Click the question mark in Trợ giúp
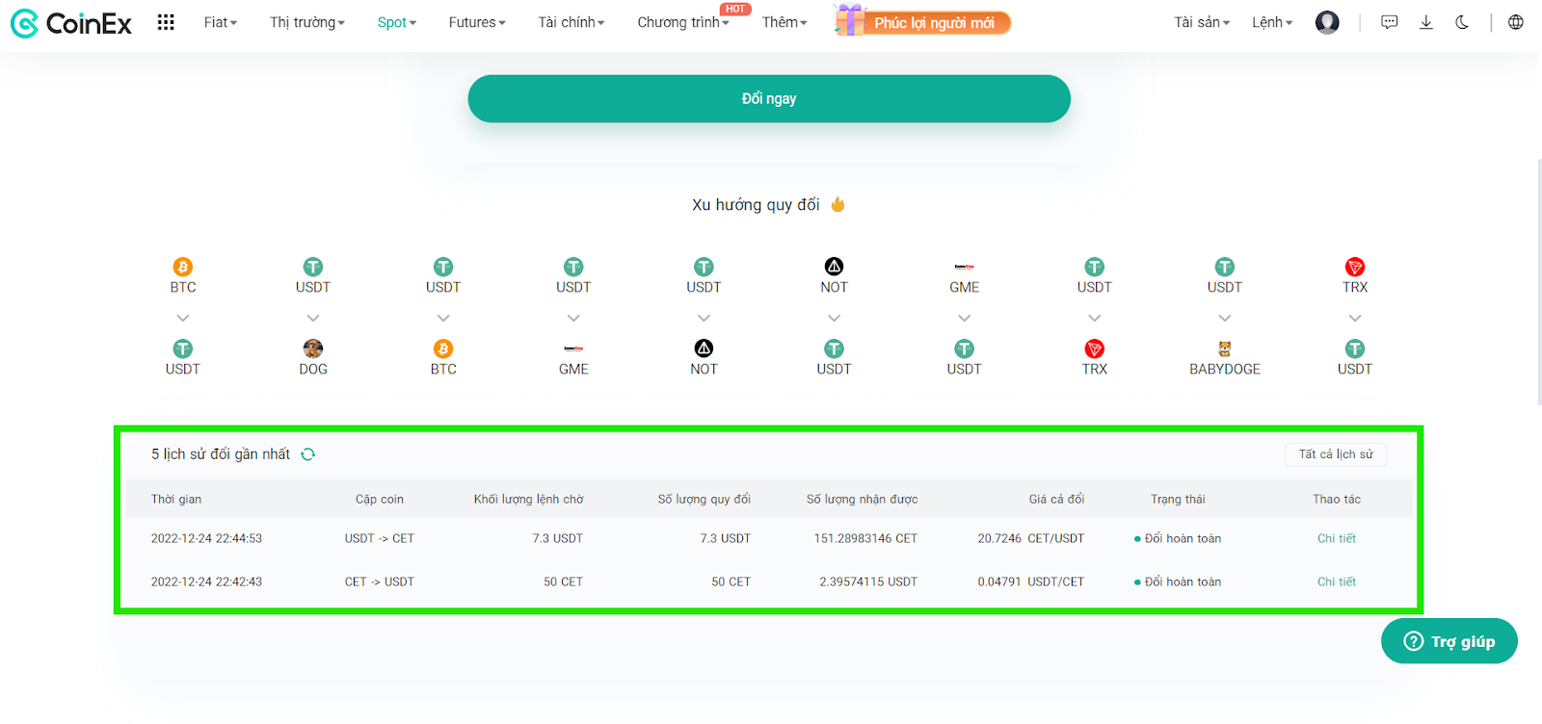1542x724 pixels. (x=1414, y=641)
